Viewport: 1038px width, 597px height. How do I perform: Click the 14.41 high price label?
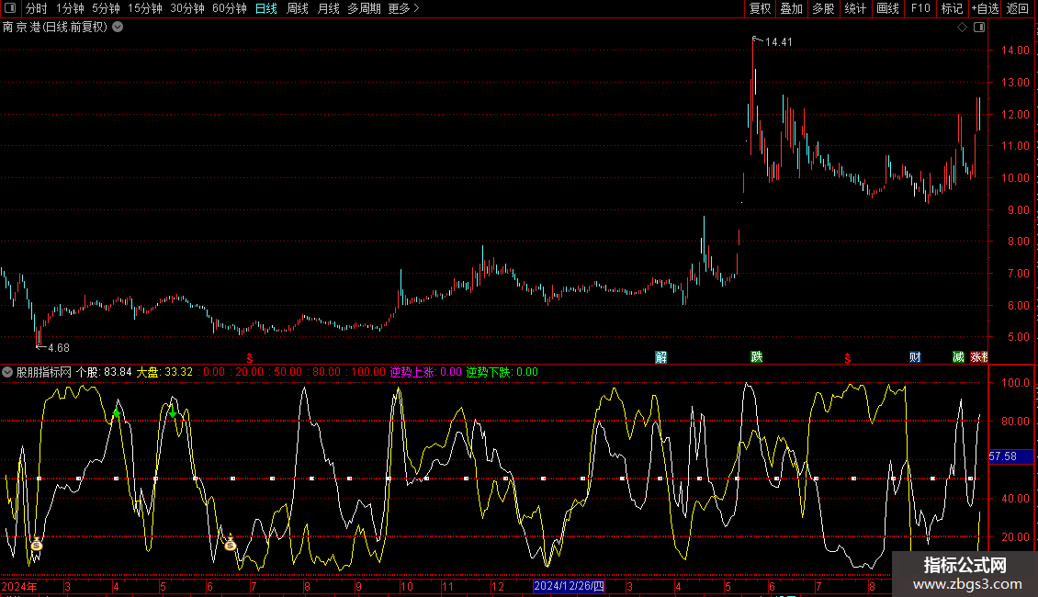(778, 42)
